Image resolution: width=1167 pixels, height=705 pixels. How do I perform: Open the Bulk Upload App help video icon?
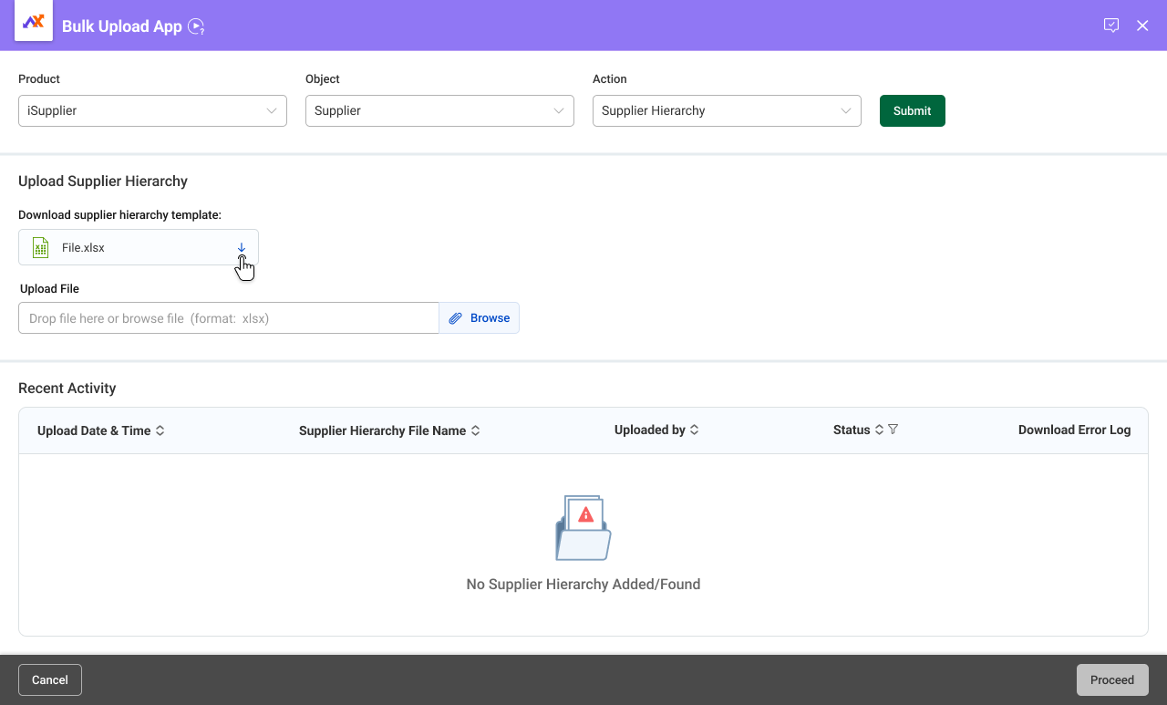(196, 26)
